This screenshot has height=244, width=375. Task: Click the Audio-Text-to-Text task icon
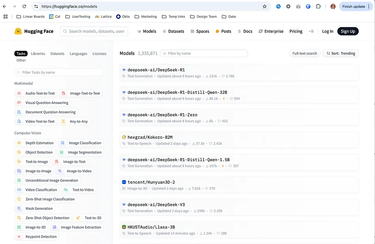(x=19, y=93)
